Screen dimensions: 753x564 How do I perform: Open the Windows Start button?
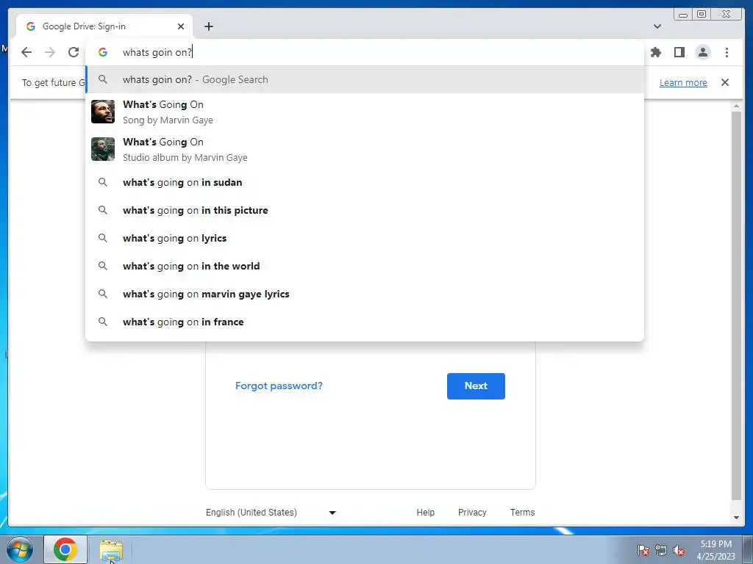(x=19, y=549)
